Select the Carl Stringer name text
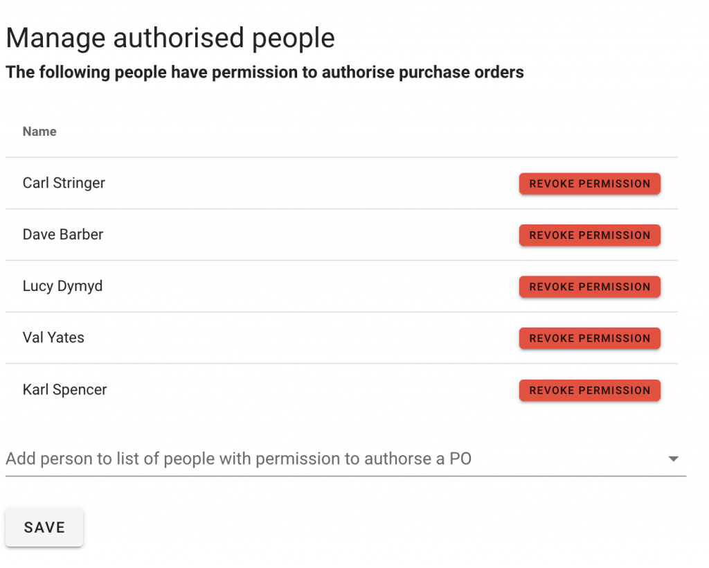 (64, 183)
